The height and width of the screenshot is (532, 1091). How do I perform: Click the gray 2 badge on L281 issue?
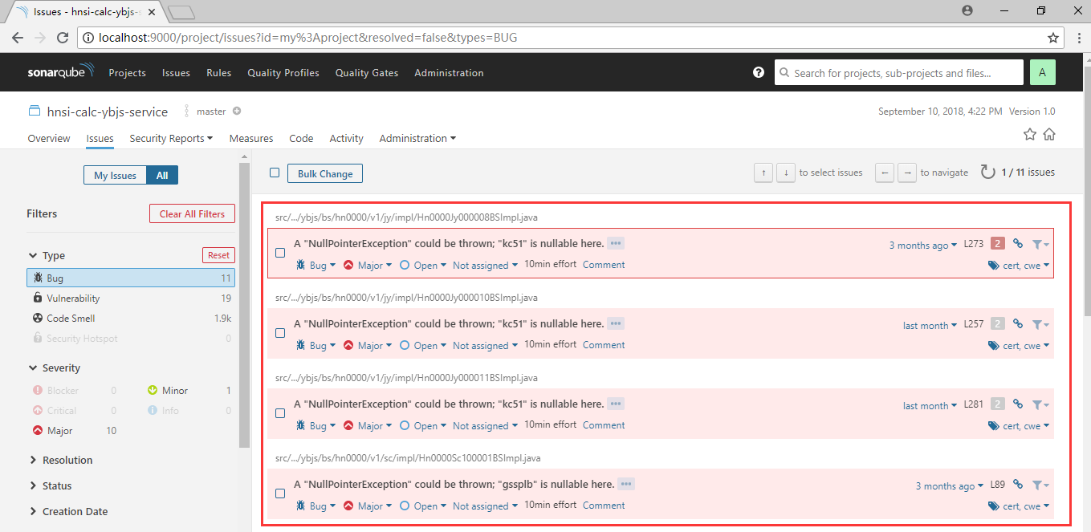(998, 404)
